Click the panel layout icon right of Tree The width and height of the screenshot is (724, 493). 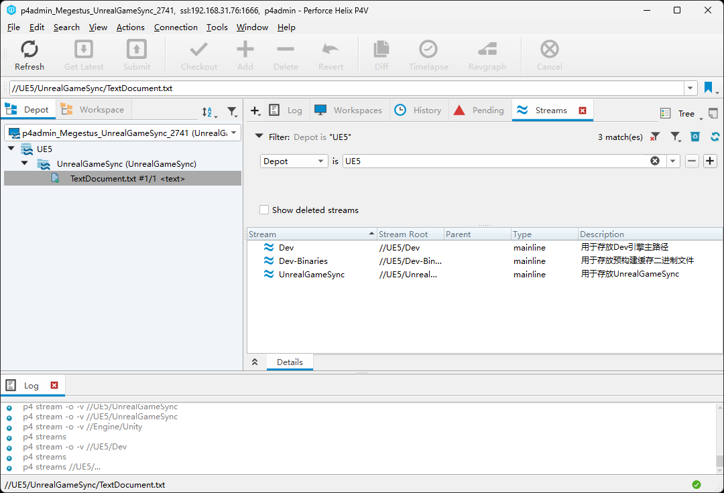(713, 113)
